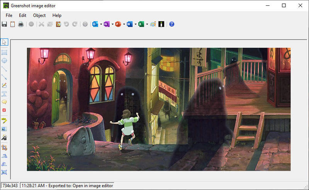
Task: Send image to OneNote
Action: coord(107,24)
